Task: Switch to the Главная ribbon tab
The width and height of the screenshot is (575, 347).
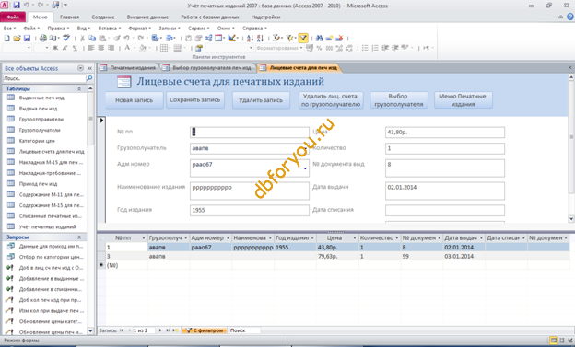Action: point(70,17)
